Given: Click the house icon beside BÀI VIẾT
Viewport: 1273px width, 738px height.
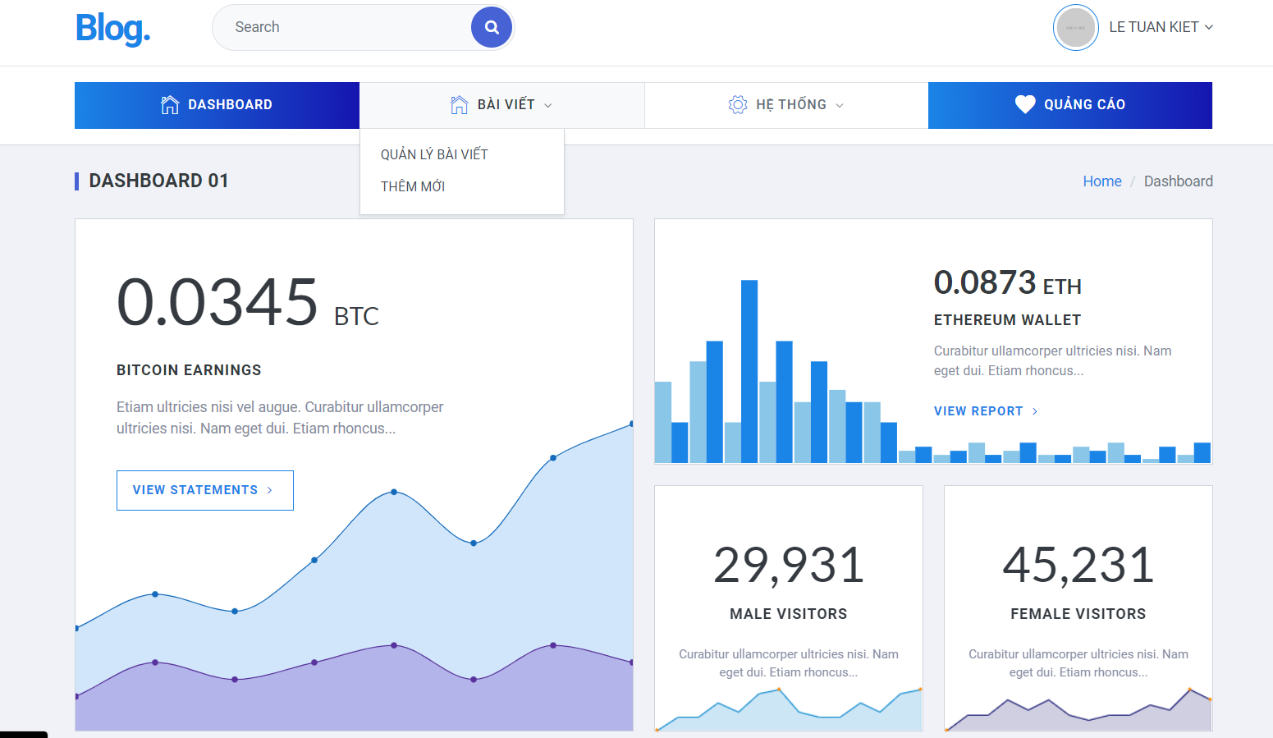Looking at the screenshot, I should click(458, 104).
